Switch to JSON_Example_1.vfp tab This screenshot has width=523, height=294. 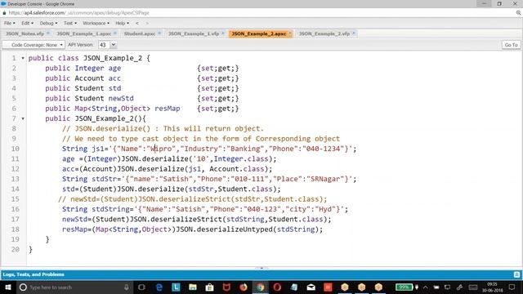tap(194, 33)
